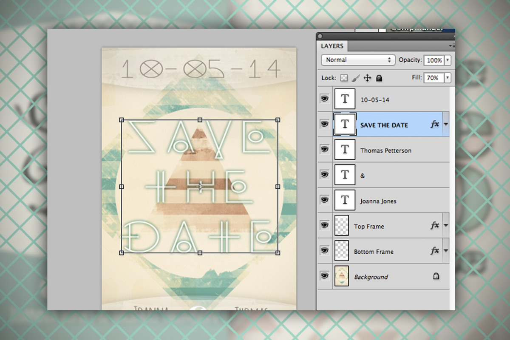Hide the 10-05-14 text layer
Screen dimensions: 510x340
pos(325,99)
